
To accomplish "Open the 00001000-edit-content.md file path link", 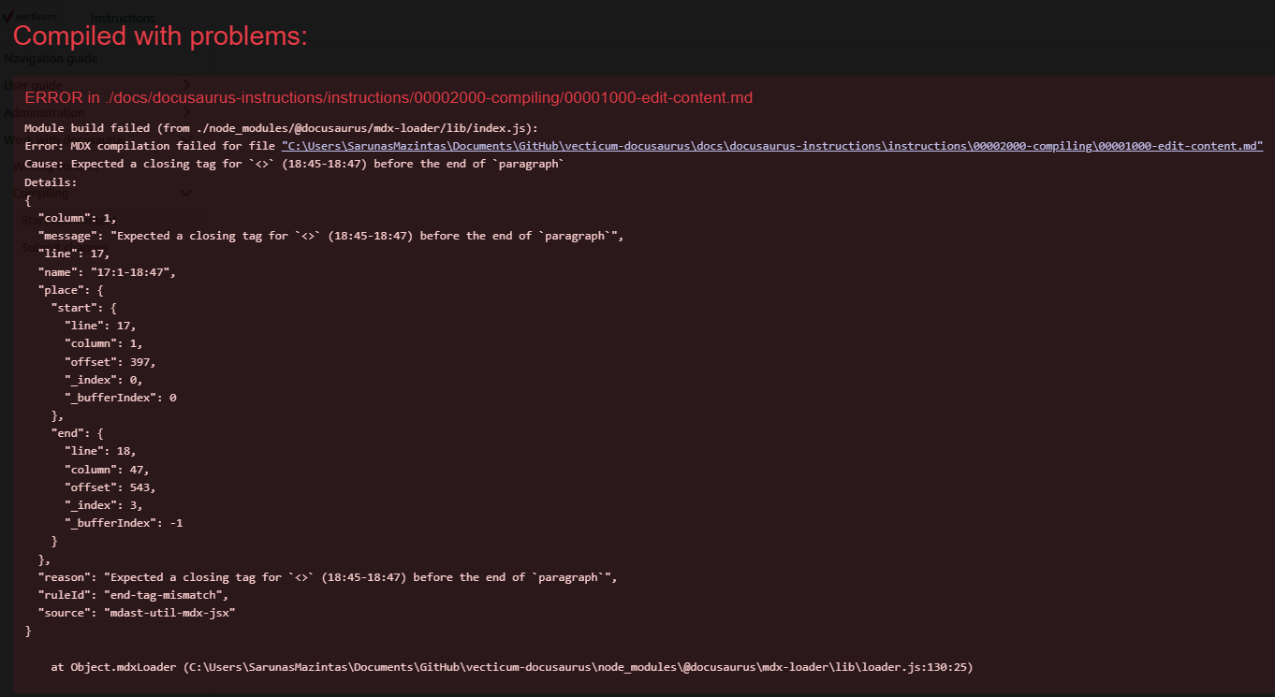I will tap(771, 146).
